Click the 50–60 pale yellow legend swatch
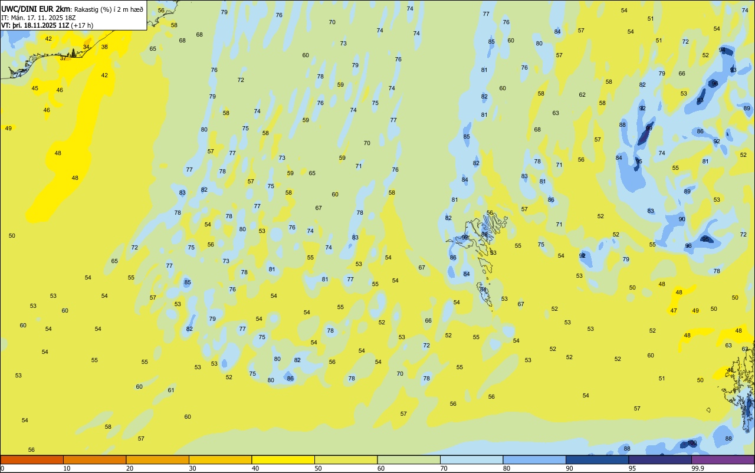Viewport: 755px width, 473px height. [346, 459]
